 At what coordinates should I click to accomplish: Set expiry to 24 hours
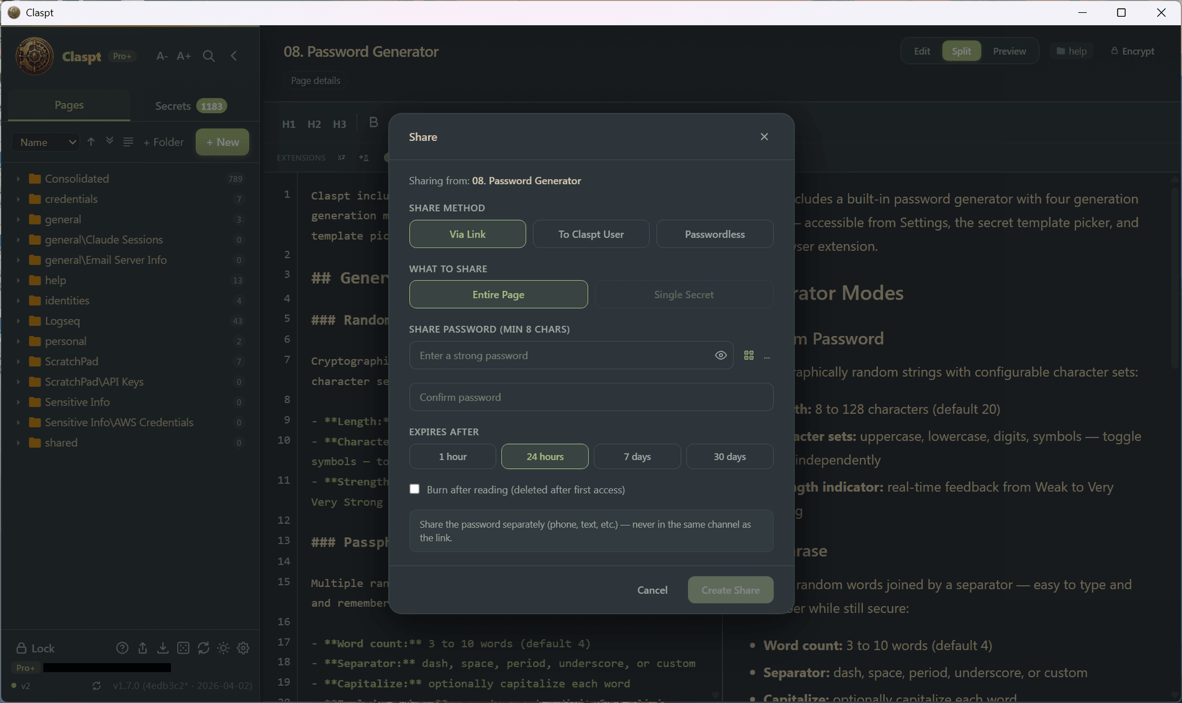[545, 457]
